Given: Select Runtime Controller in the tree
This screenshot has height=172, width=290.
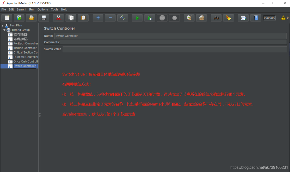Looking at the screenshot, I should [26, 57].
